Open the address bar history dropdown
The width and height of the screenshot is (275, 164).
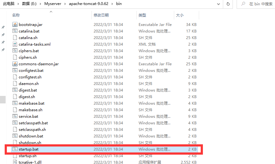click(219, 4)
